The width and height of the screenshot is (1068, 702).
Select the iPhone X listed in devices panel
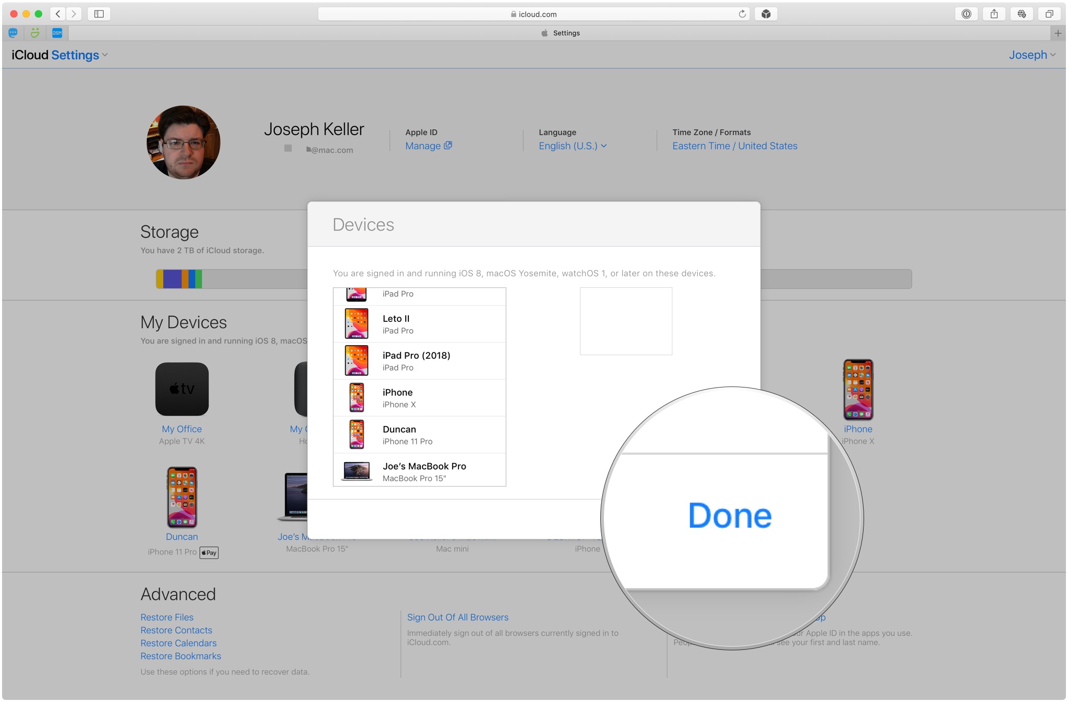pyautogui.click(x=419, y=398)
